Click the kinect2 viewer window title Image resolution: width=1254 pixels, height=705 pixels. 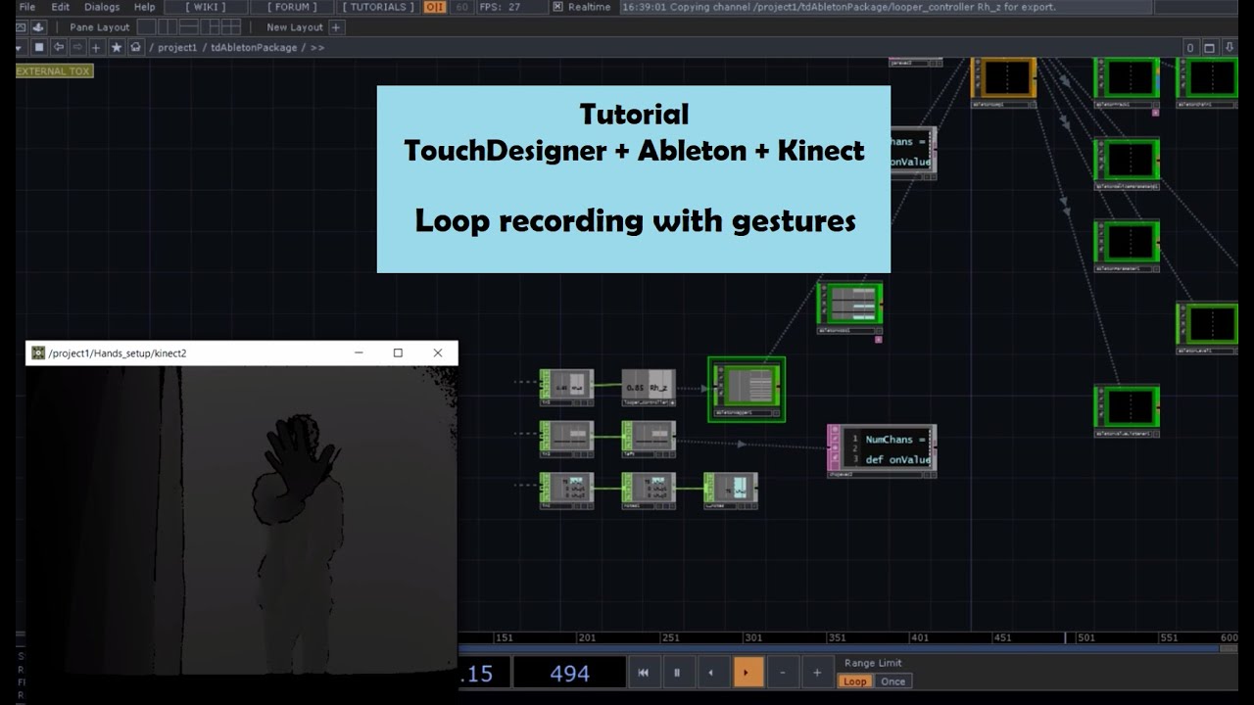pyautogui.click(x=118, y=352)
